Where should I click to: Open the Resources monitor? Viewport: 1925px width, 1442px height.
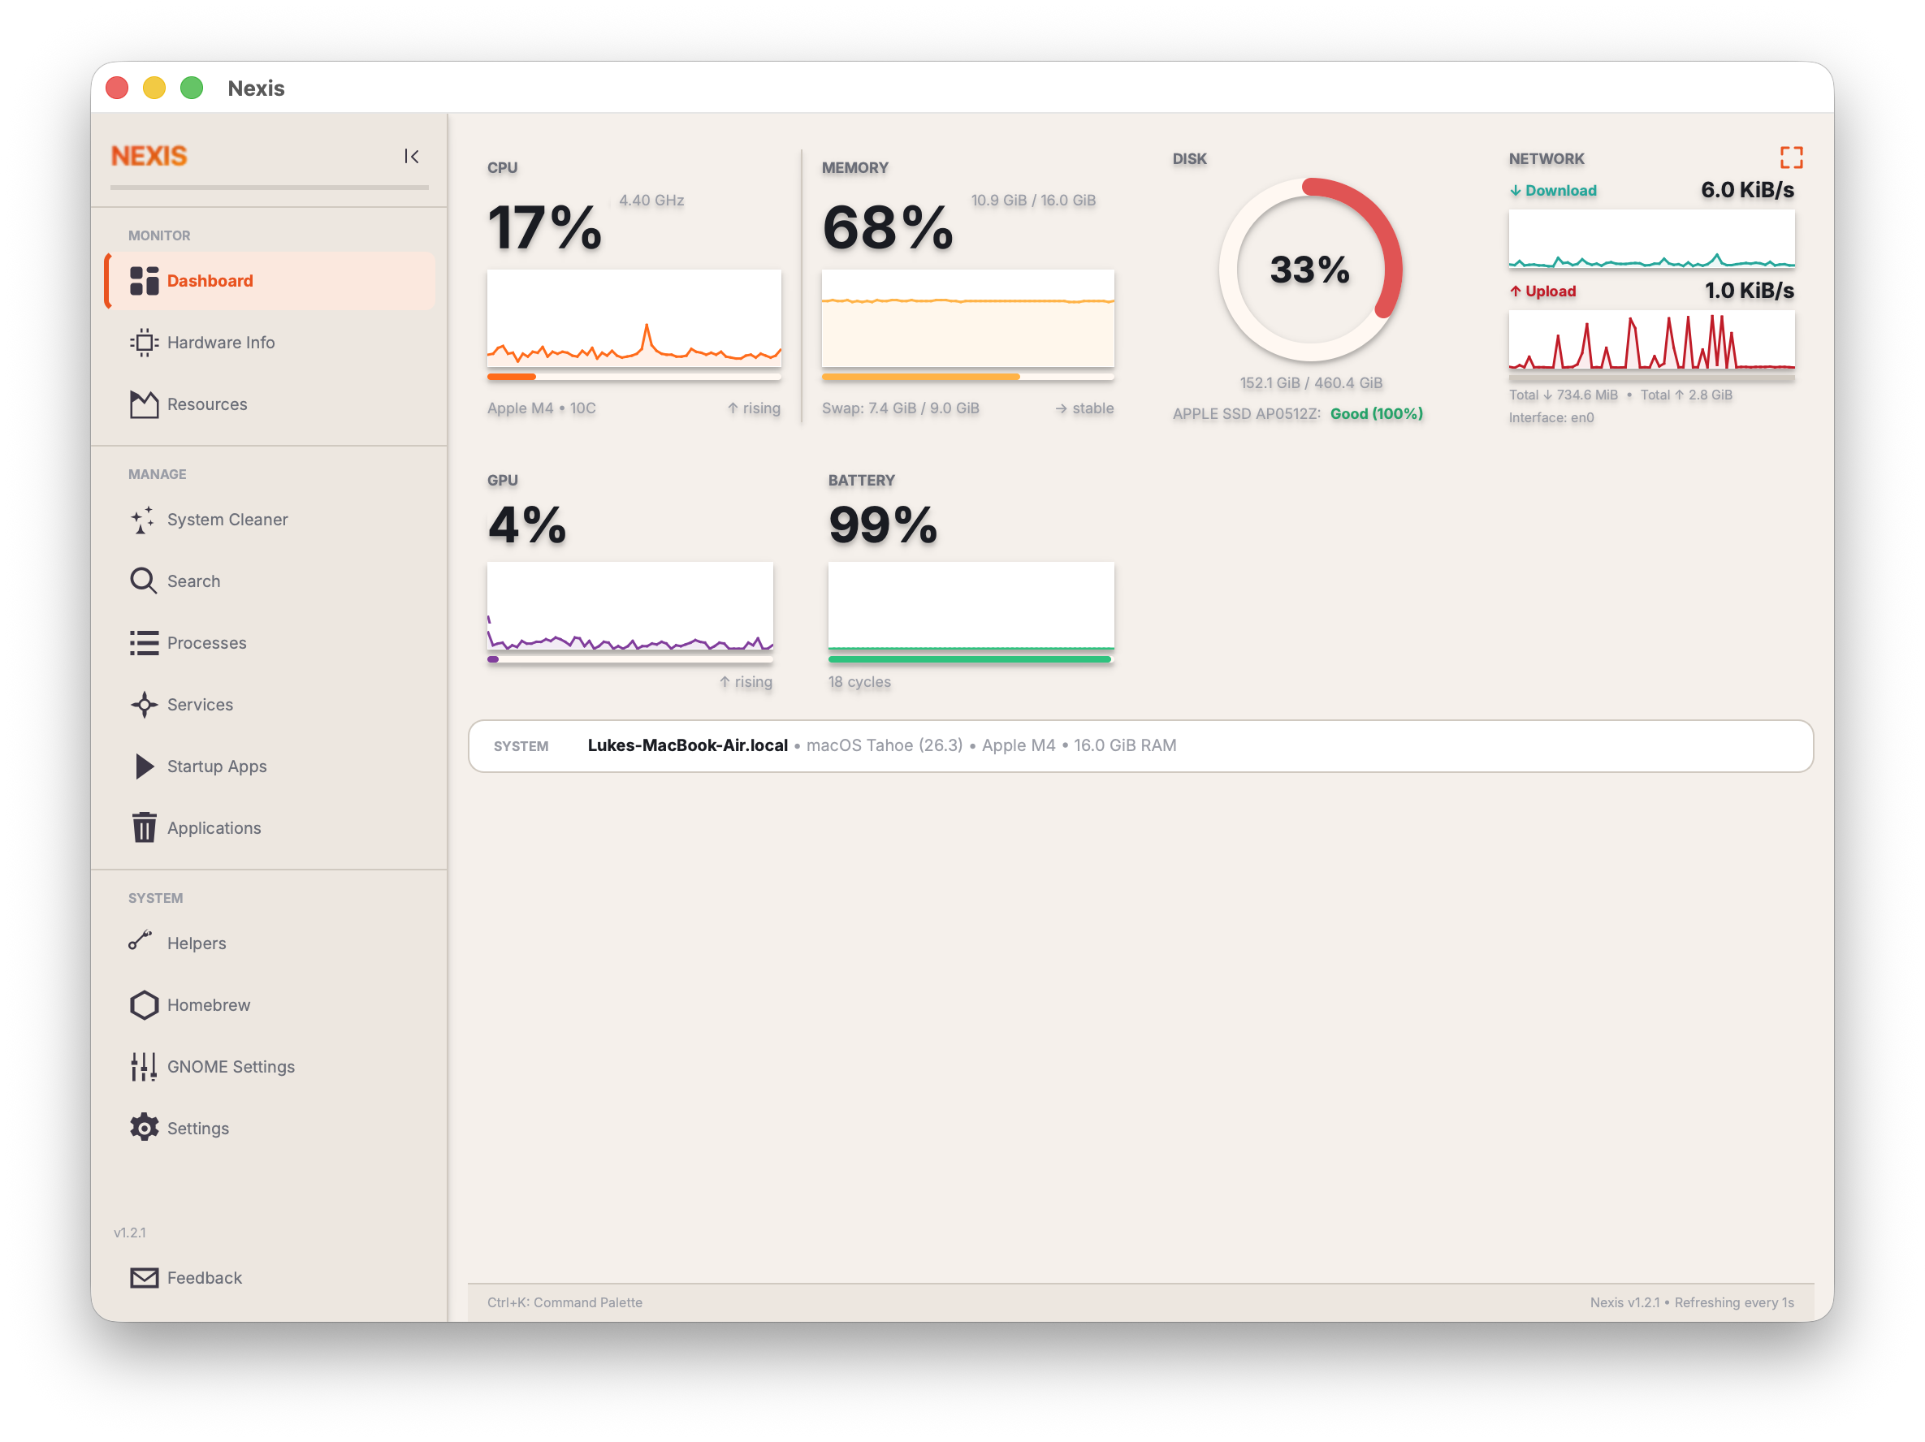(x=207, y=404)
